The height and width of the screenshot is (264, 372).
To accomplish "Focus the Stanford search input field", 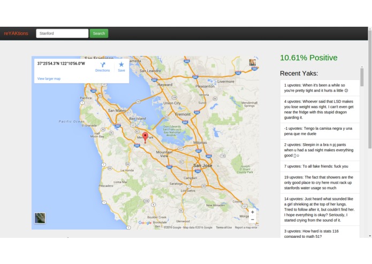I will [62, 33].
